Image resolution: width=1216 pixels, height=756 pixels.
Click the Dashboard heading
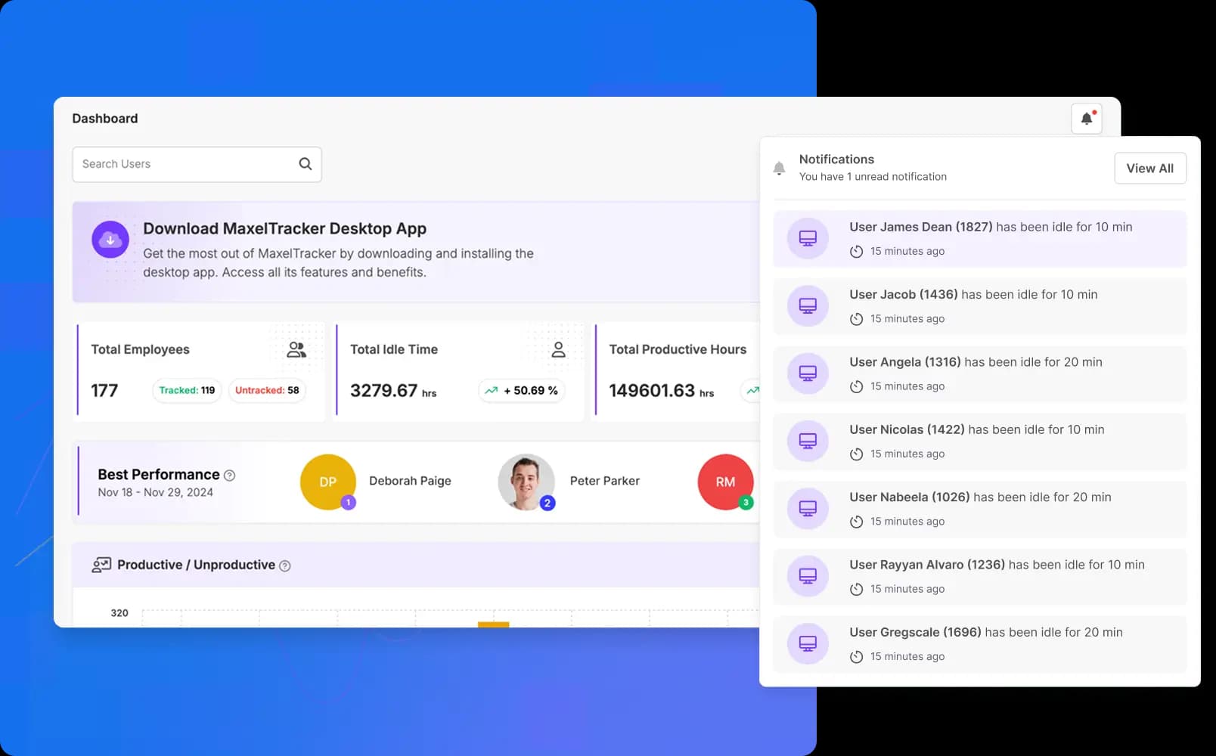pos(104,118)
